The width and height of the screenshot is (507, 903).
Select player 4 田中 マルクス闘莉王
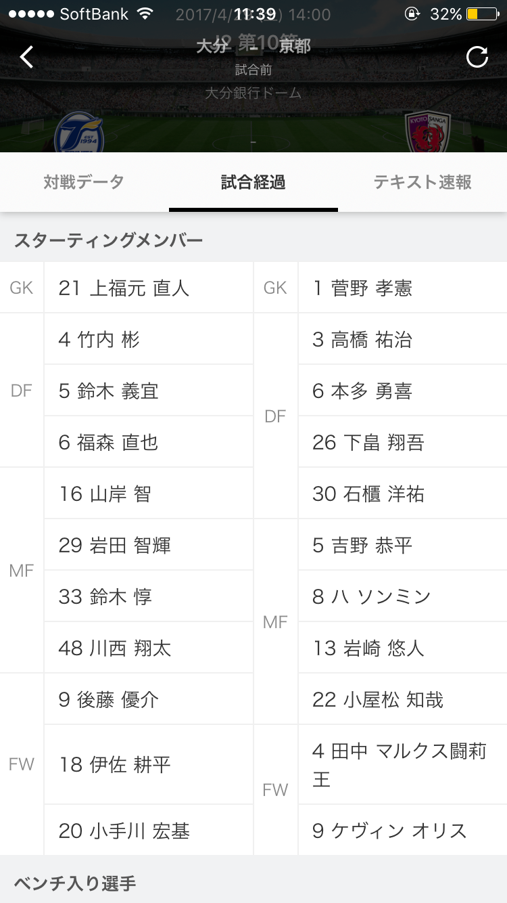coord(402,764)
